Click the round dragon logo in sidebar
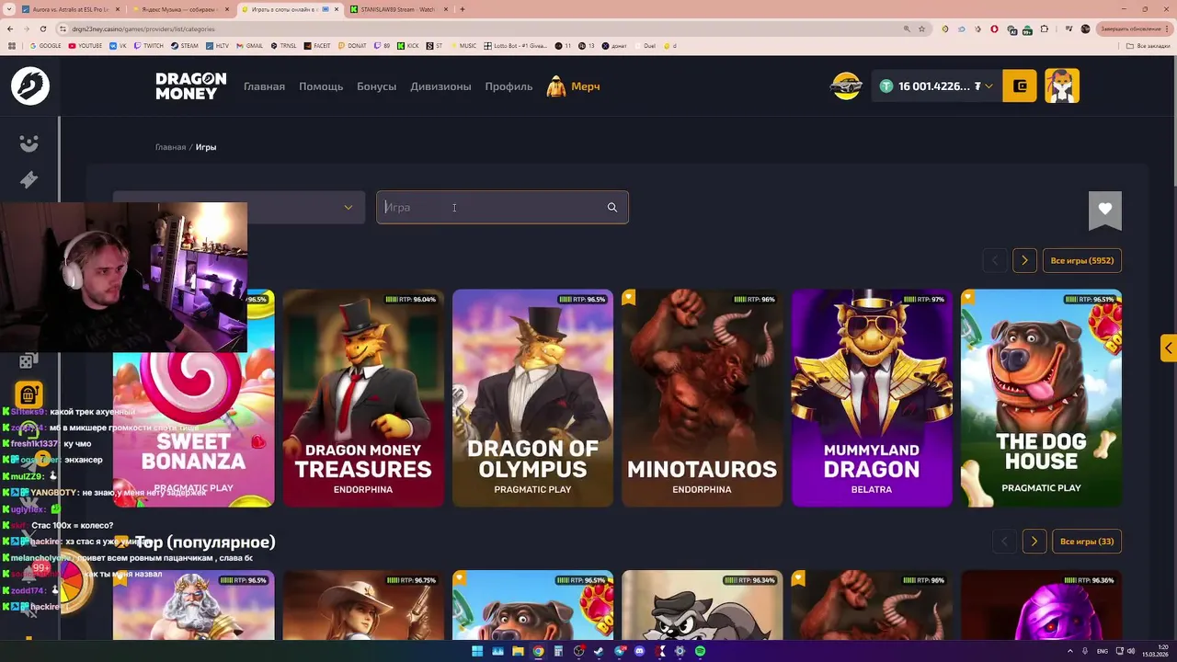The image size is (1177, 662). 29,86
